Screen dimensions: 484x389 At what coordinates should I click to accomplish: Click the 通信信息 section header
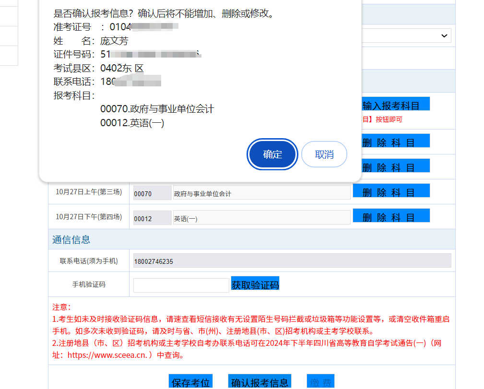pyautogui.click(x=71, y=240)
